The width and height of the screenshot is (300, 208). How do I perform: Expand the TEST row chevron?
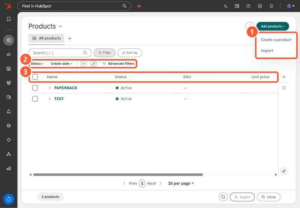click(49, 99)
